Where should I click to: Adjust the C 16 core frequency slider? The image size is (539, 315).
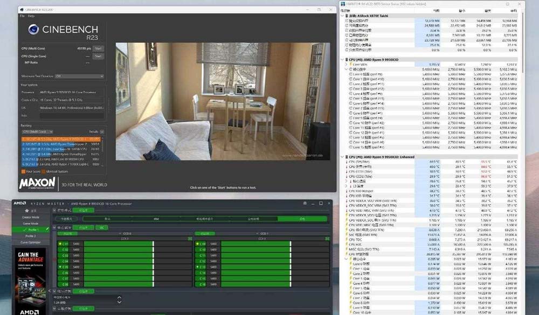(x=275, y=284)
